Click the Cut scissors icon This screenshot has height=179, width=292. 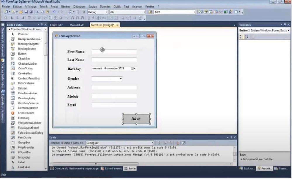[38, 12]
